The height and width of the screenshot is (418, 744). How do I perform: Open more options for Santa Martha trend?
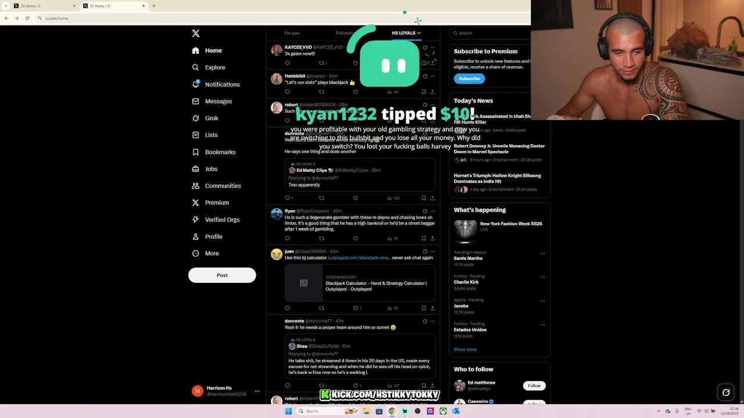pyautogui.click(x=543, y=253)
